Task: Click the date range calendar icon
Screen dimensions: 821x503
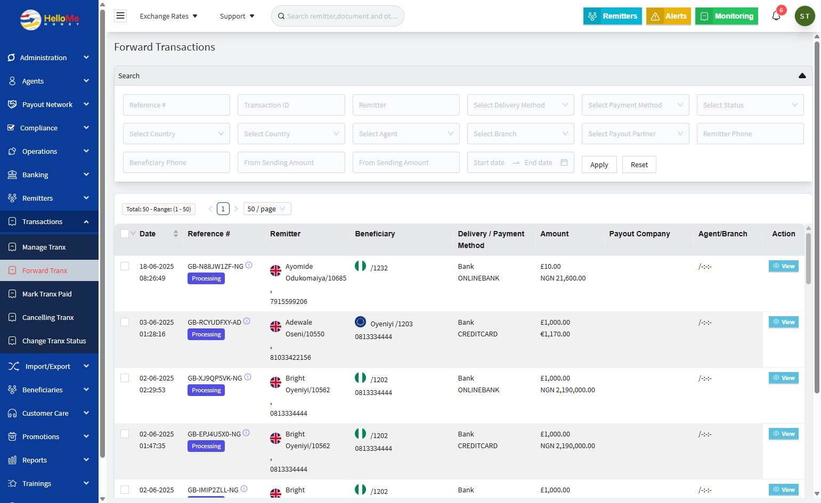Action: pyautogui.click(x=564, y=162)
